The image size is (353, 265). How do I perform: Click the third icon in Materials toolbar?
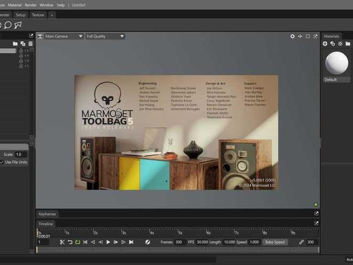(340, 44)
